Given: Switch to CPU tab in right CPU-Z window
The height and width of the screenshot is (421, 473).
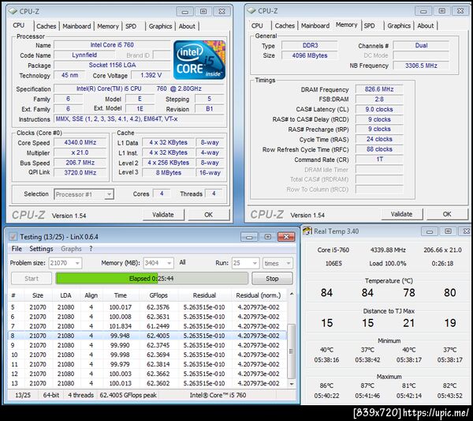Looking at the screenshot, I should click(x=257, y=26).
